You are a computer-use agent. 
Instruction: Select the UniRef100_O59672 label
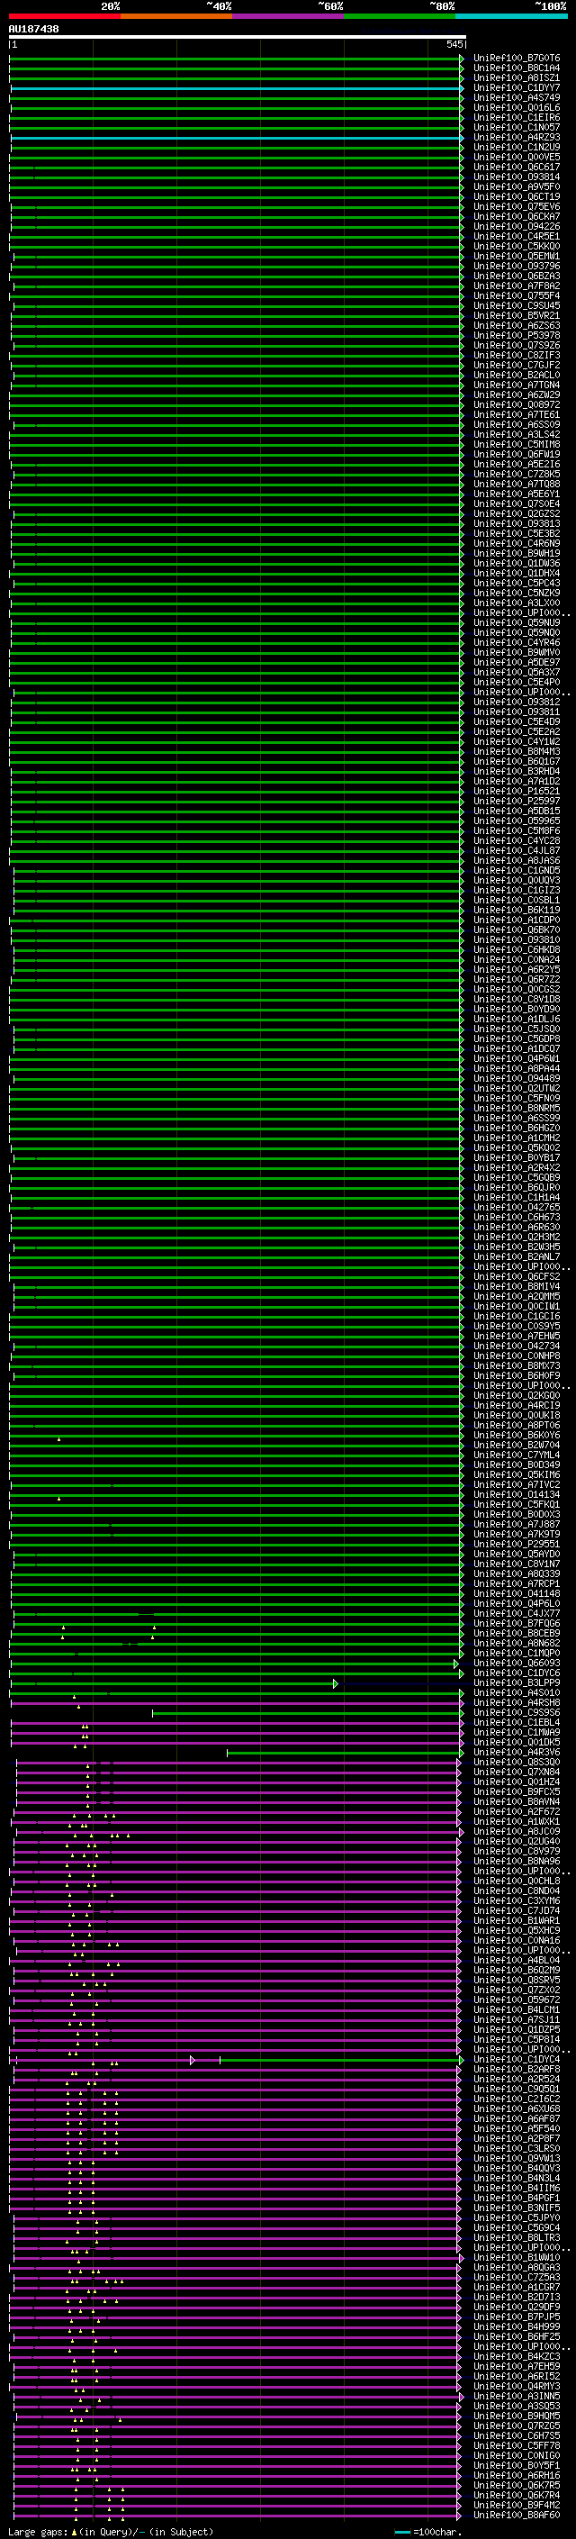[x=516, y=1999]
